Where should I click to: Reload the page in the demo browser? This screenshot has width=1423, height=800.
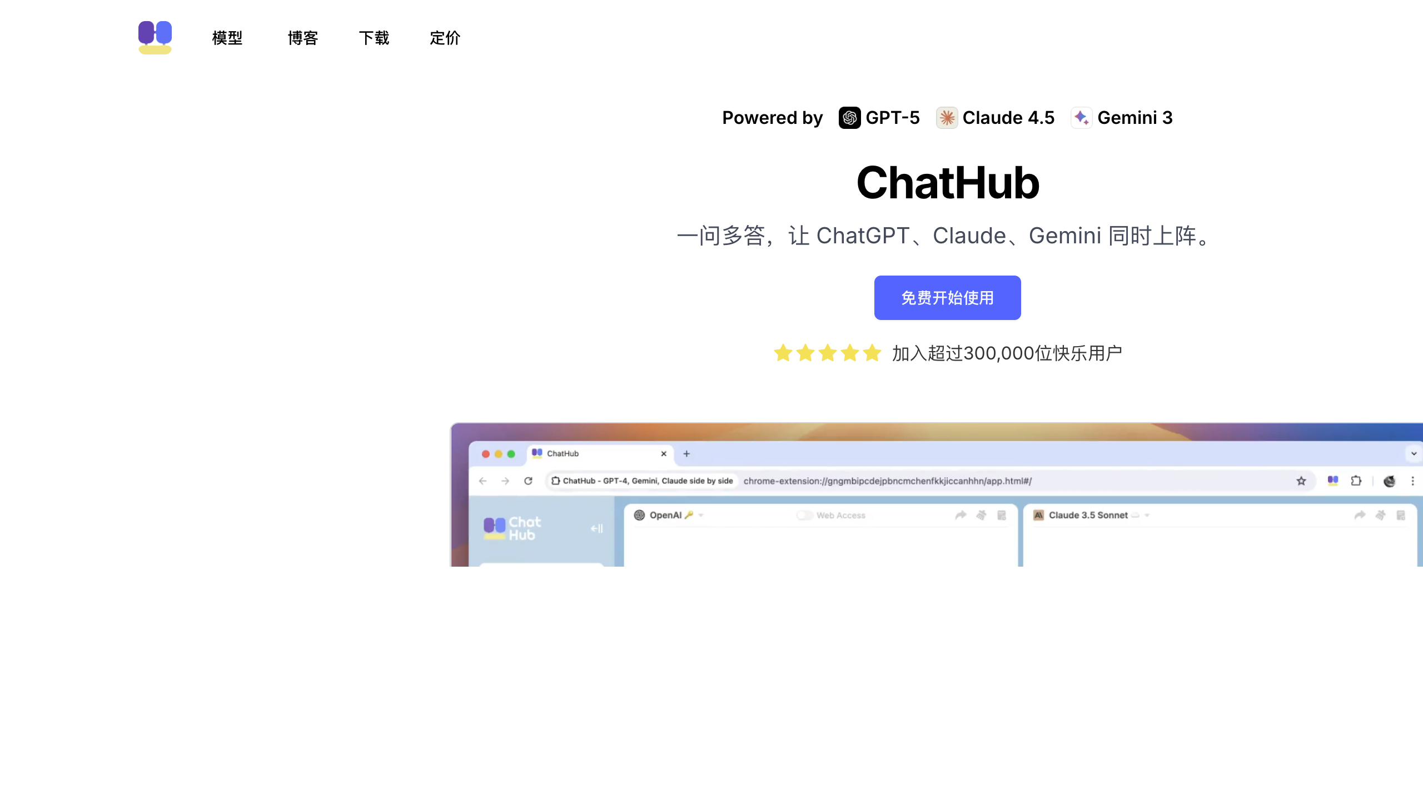(x=528, y=481)
